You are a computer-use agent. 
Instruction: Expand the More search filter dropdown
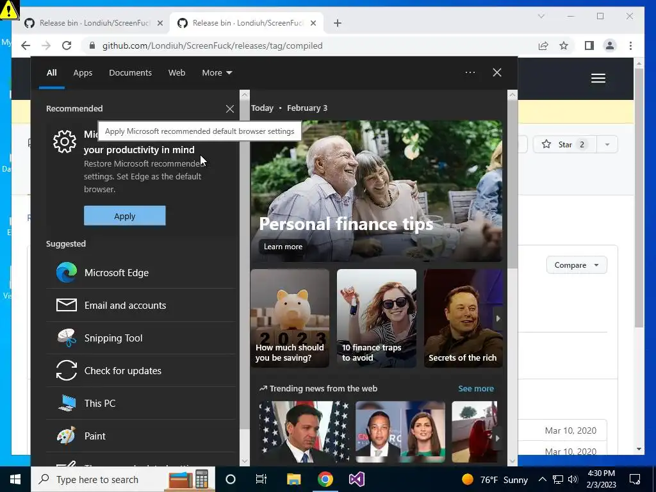[x=217, y=73]
